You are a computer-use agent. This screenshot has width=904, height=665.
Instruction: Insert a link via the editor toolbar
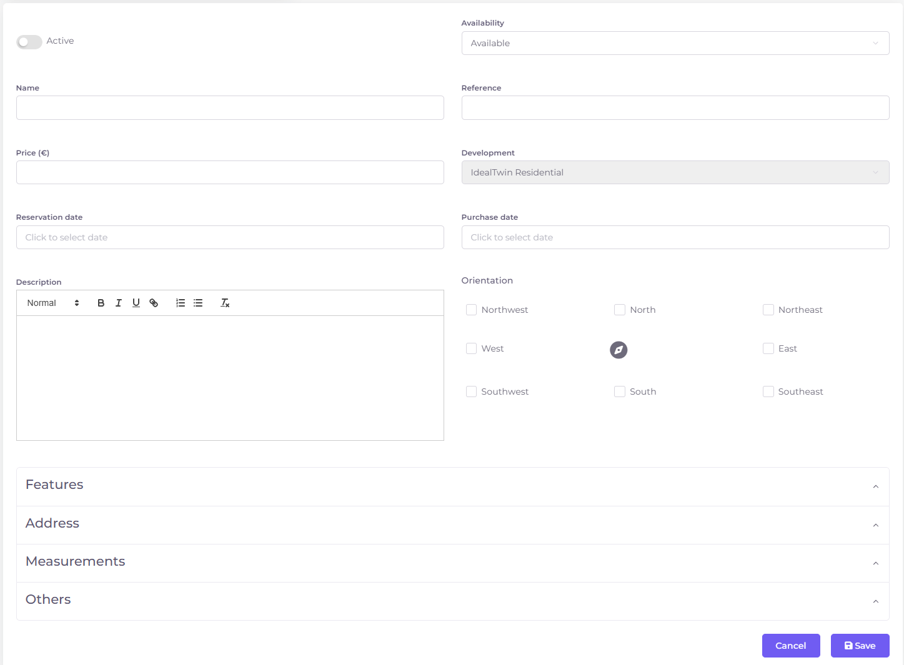[154, 303]
